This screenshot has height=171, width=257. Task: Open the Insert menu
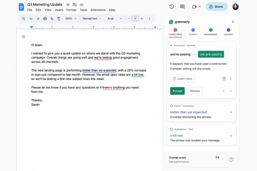59,10
